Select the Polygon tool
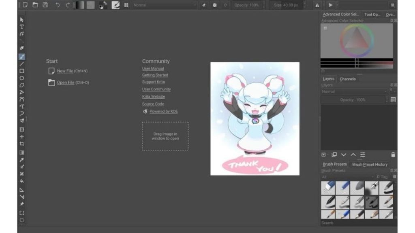 click(x=22, y=85)
